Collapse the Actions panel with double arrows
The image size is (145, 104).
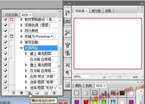(x=60, y=11)
